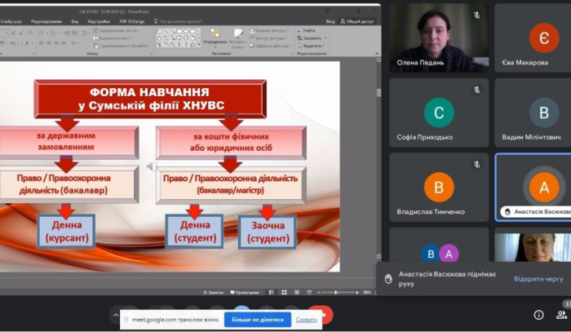Adjust the PowerPoint zoom slider
571x332 pixels.
[x=336, y=292]
